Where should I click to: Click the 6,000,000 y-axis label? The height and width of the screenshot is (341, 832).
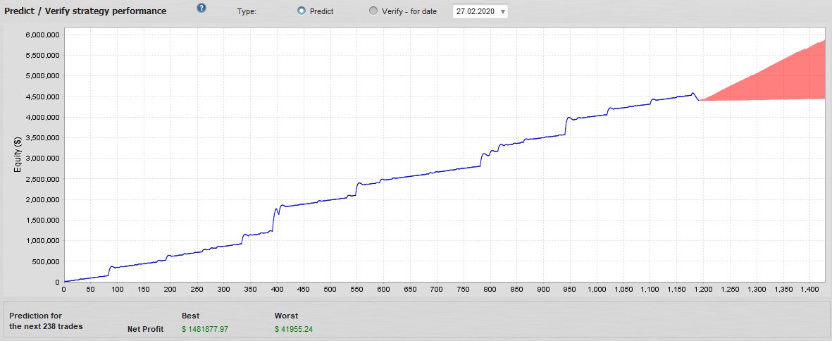pos(44,35)
